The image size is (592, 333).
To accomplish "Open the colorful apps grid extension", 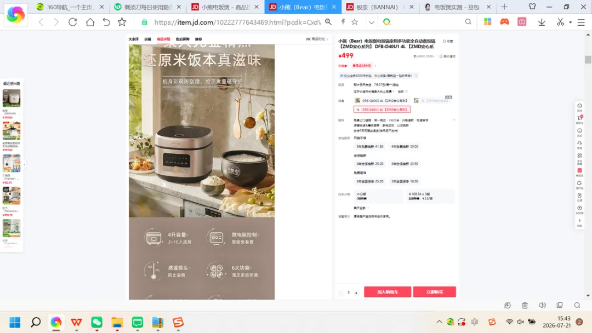I will (x=487, y=22).
